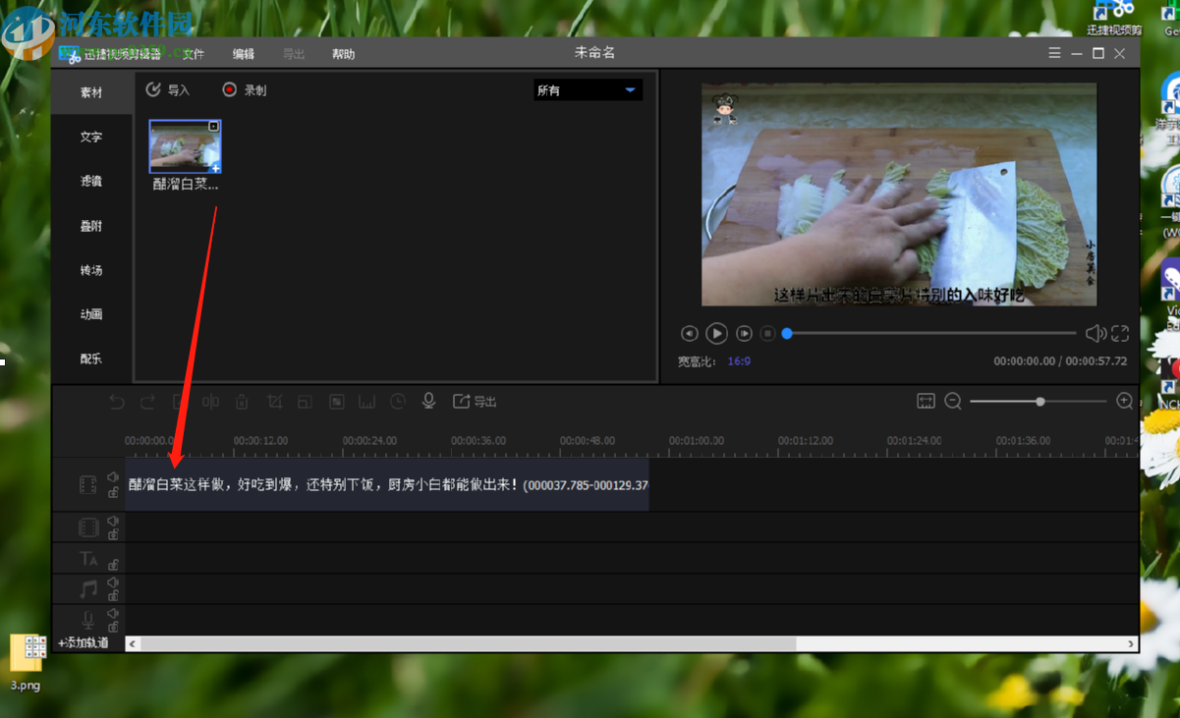
Task: Click the first video track film icon
Action: [x=88, y=484]
